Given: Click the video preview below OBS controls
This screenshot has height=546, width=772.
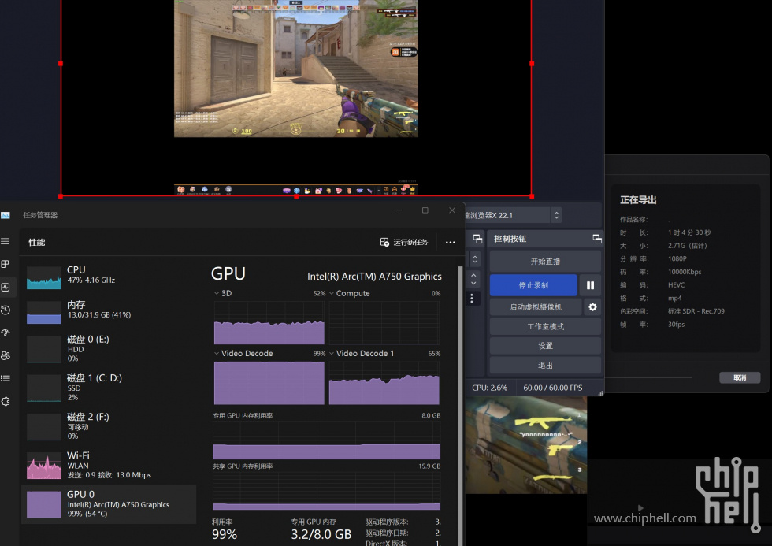Looking at the screenshot, I should click(526, 444).
